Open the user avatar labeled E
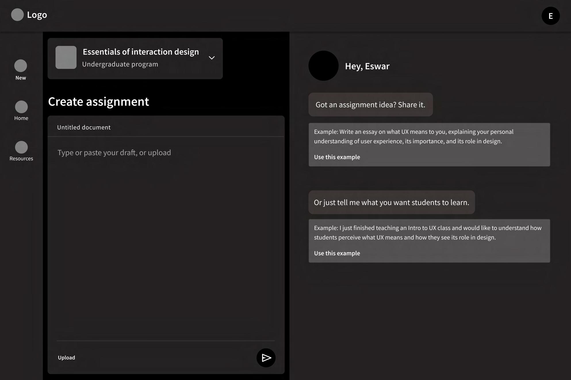The image size is (571, 380). 550,16
